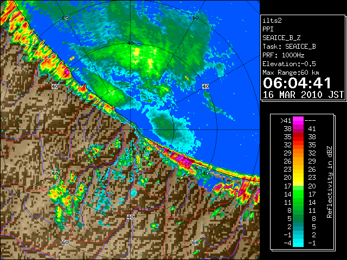
Task: Click the yellow 20 dBZ legend swatch
Action: (x=298, y=178)
